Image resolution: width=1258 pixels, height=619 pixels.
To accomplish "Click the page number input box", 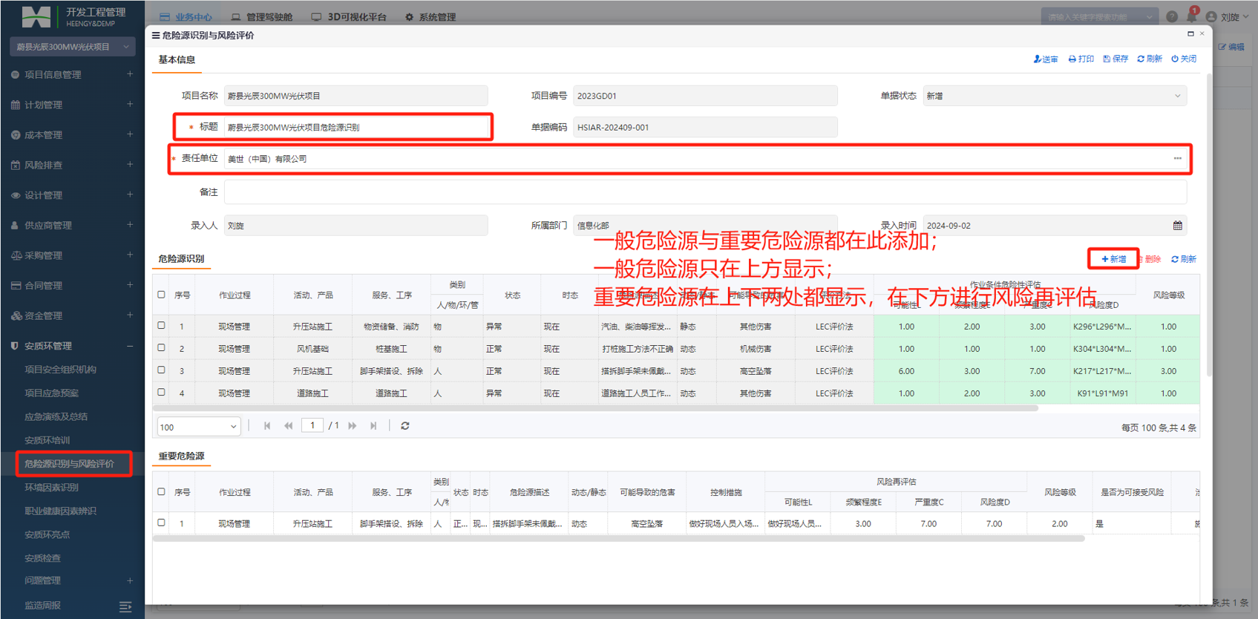I will point(313,425).
